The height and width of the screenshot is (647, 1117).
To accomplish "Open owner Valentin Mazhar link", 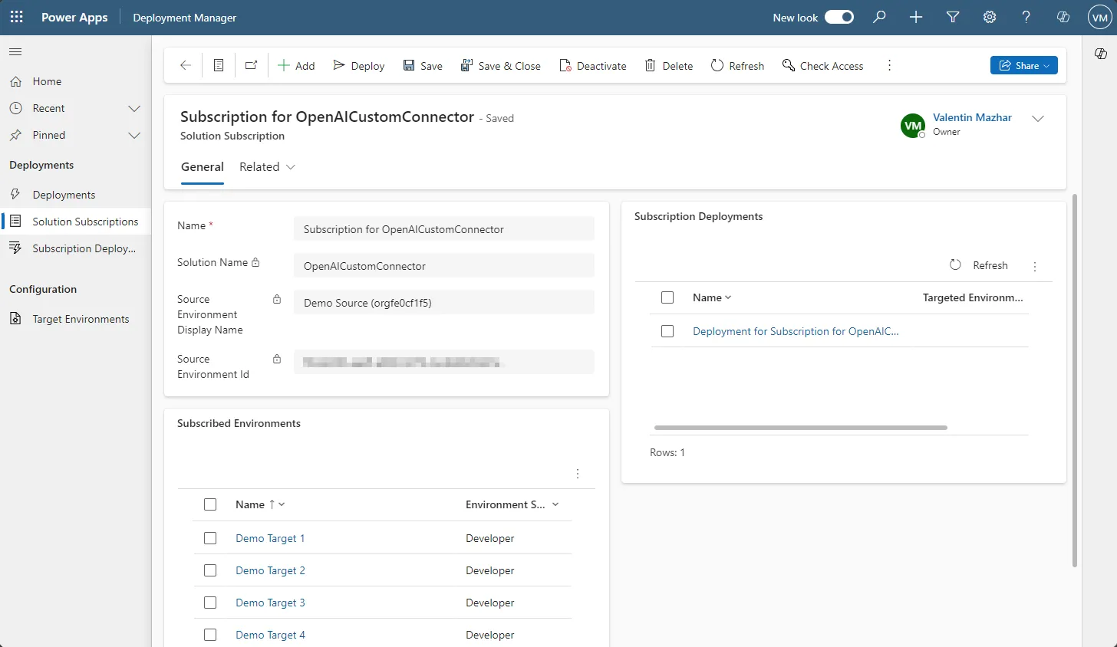I will coord(972,117).
